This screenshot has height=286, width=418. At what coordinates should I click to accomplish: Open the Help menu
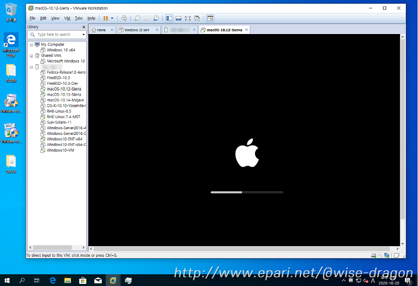[91, 18]
